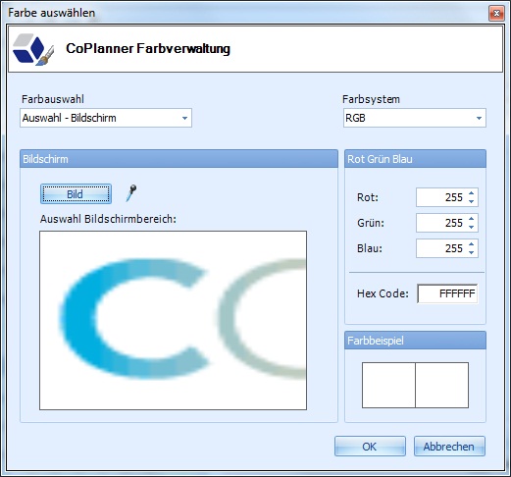
Task: Click the right Farbbeispiel color swatch
Action: [x=442, y=385]
